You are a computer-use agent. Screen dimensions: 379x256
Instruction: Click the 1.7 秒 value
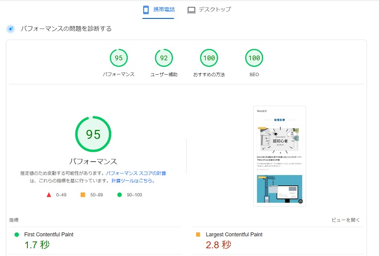[x=37, y=245]
